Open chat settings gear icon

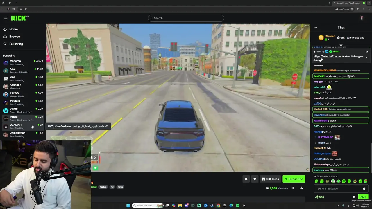click(x=354, y=197)
